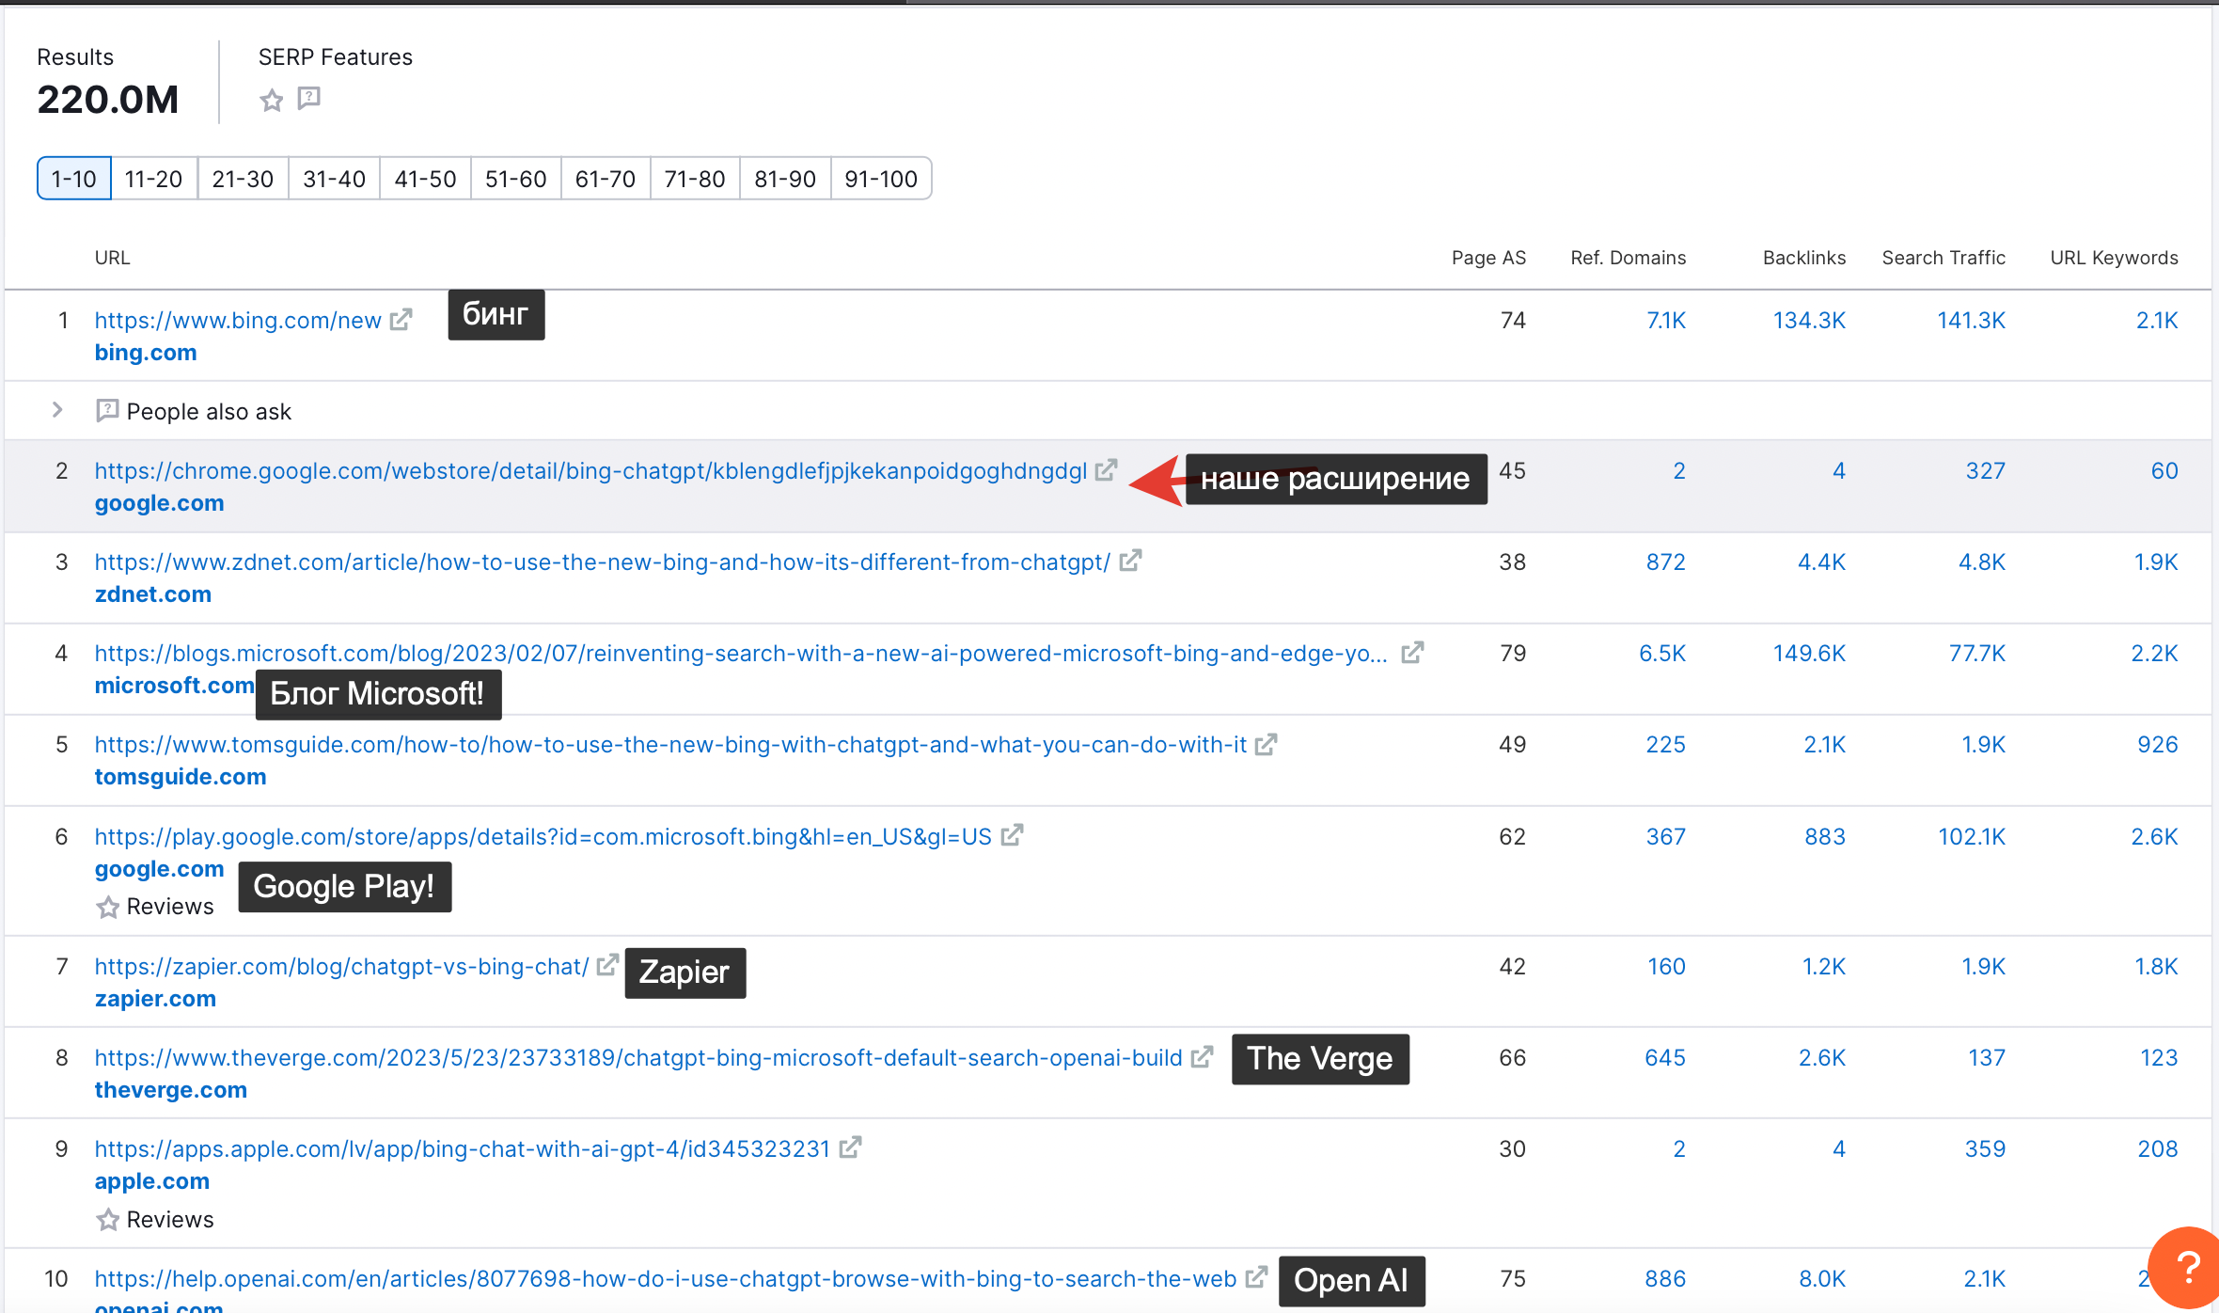The width and height of the screenshot is (2219, 1313).
Task: Open external link icon for zdnet article
Action: click(x=1130, y=561)
